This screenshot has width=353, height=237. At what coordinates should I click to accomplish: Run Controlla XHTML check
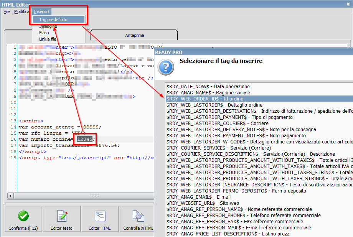pyautogui.click(x=137, y=219)
